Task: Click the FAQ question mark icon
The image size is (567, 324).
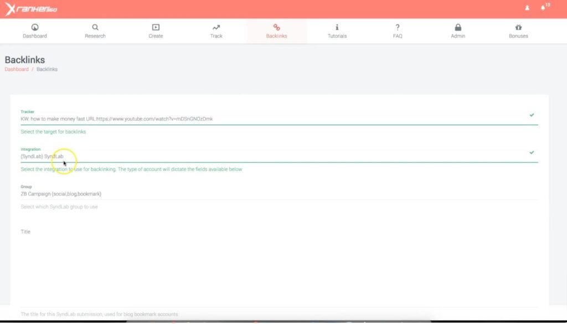Action: pos(398,27)
